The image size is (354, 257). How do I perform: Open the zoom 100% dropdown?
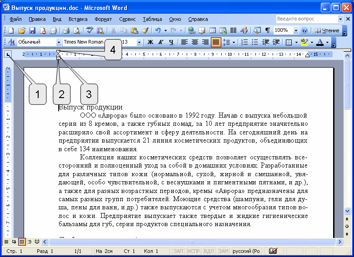coord(296,30)
